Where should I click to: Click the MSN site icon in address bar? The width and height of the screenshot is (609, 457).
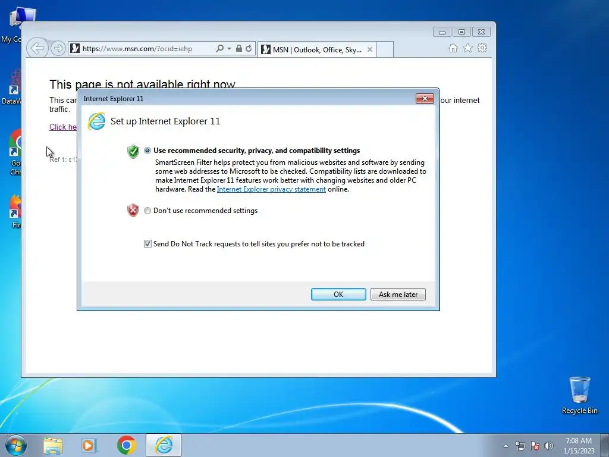tap(75, 49)
